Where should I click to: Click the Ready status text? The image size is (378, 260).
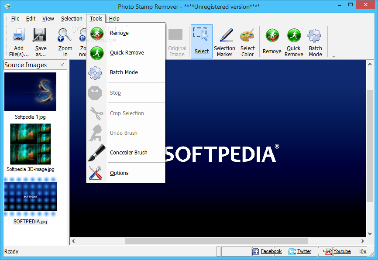11,252
